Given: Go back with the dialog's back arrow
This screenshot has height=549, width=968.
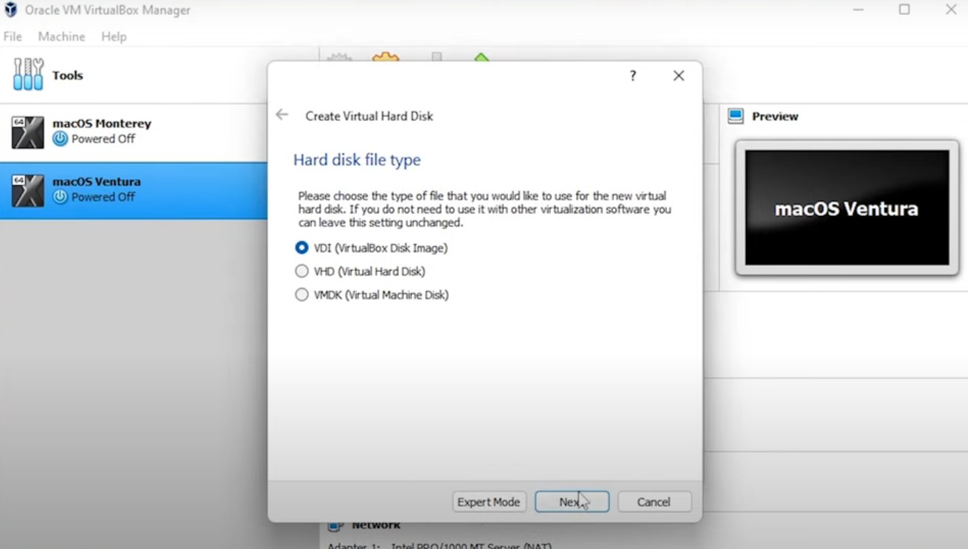Looking at the screenshot, I should [282, 115].
